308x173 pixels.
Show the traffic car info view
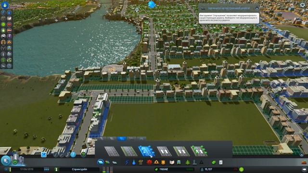(x=3, y=37)
